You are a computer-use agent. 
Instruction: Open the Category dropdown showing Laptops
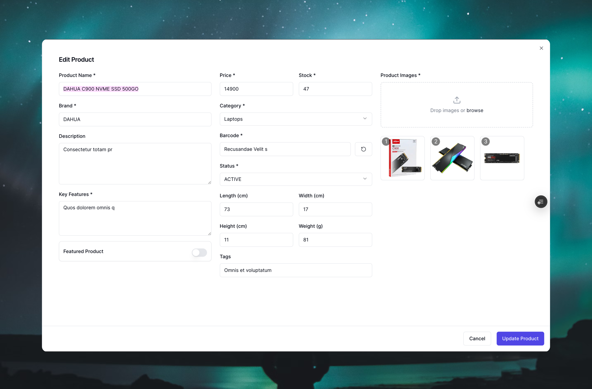296,119
